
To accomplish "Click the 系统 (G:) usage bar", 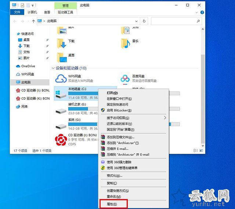I will click(x=83, y=124).
